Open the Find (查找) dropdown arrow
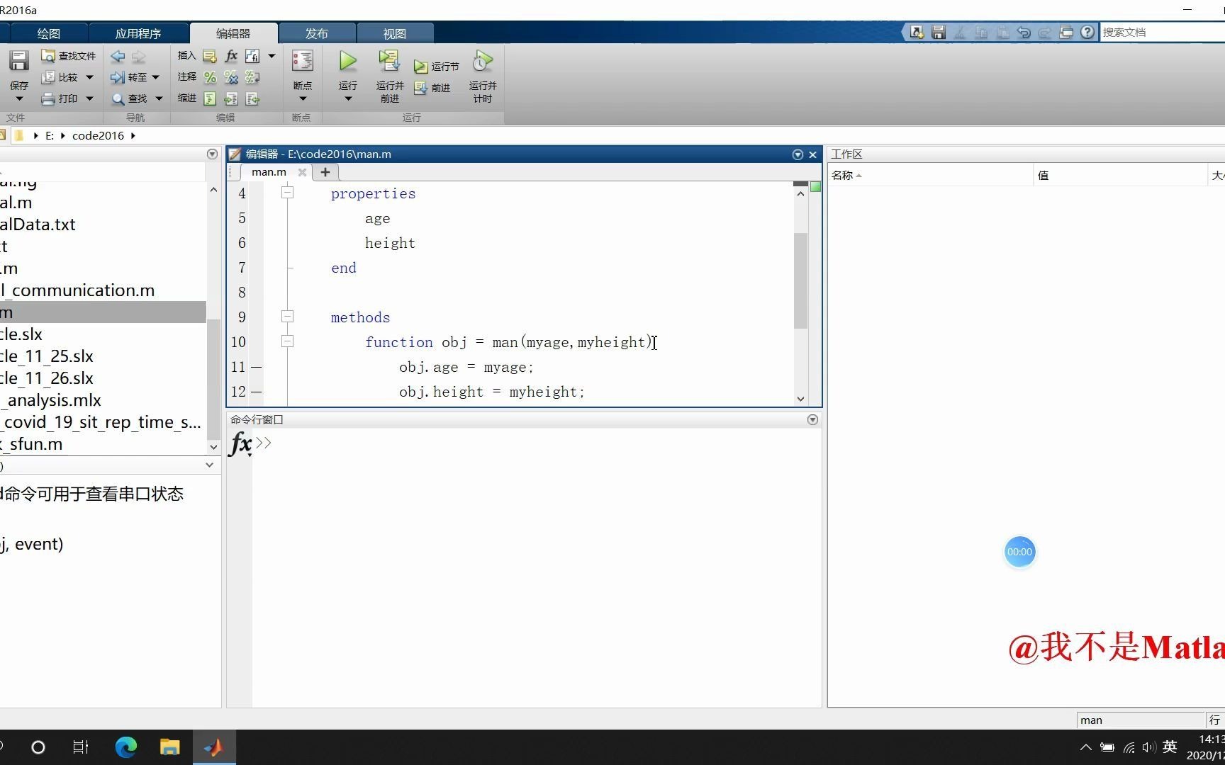The height and width of the screenshot is (765, 1225). click(x=159, y=98)
